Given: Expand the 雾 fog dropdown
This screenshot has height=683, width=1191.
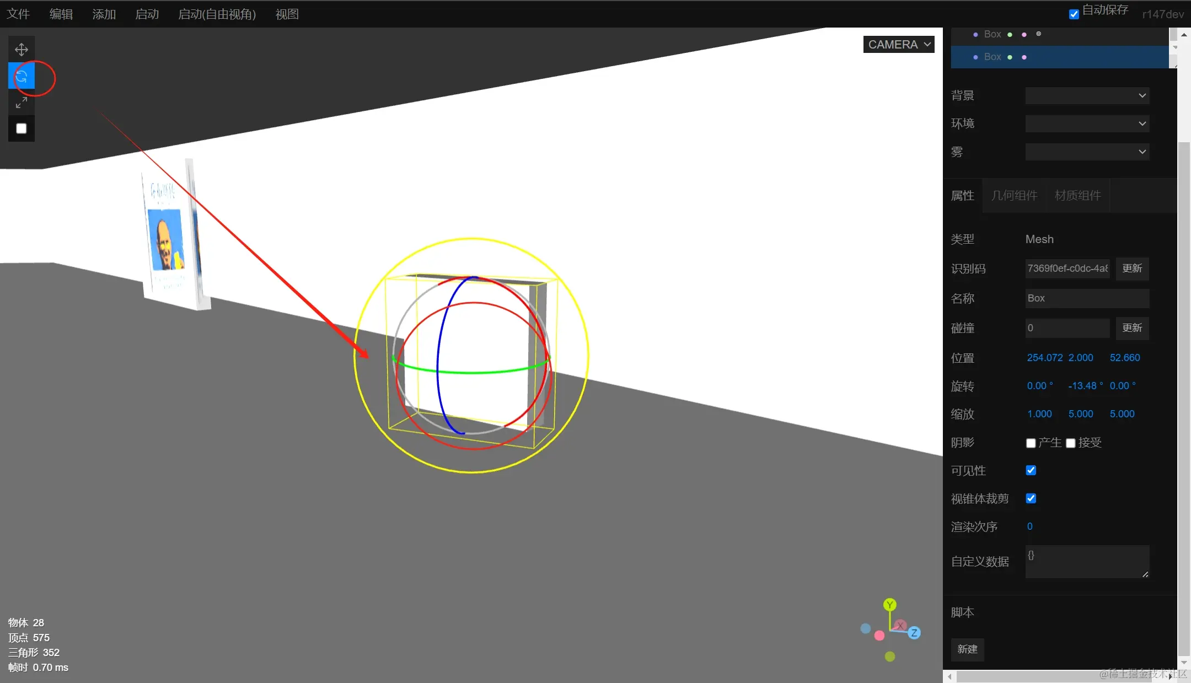Looking at the screenshot, I should (x=1087, y=152).
